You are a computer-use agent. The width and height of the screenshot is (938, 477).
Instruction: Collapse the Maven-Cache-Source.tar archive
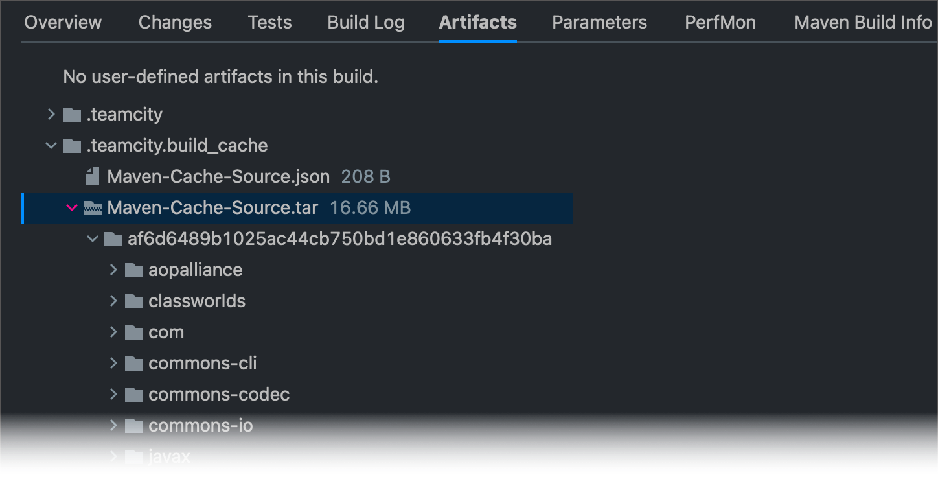(71, 207)
